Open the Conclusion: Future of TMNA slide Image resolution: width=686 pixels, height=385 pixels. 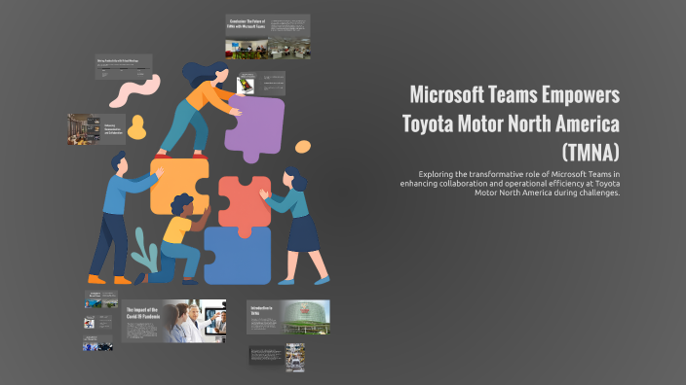(x=268, y=37)
